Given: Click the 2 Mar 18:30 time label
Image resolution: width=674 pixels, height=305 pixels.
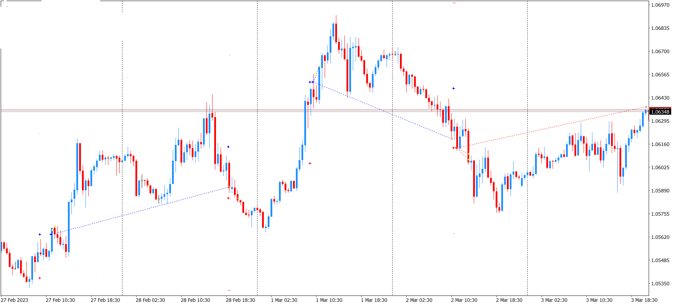Looking at the screenshot, I should 509,300.
